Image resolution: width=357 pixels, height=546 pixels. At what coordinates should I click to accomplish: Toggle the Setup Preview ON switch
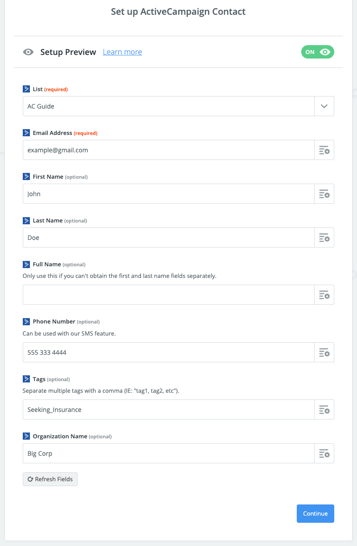point(317,52)
